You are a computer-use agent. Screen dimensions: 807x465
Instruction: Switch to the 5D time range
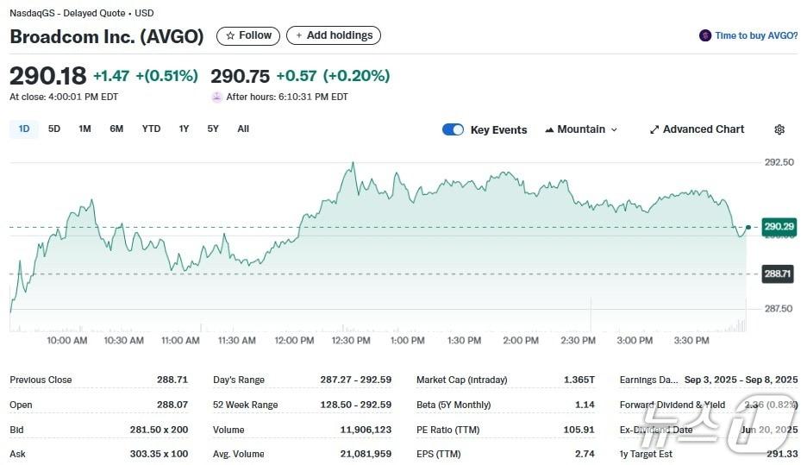coord(54,129)
